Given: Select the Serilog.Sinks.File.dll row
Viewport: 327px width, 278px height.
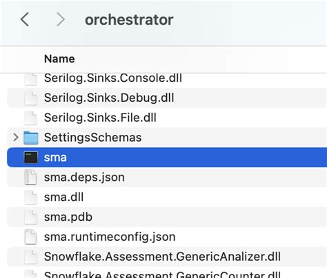Looking at the screenshot, I should coord(167,118).
